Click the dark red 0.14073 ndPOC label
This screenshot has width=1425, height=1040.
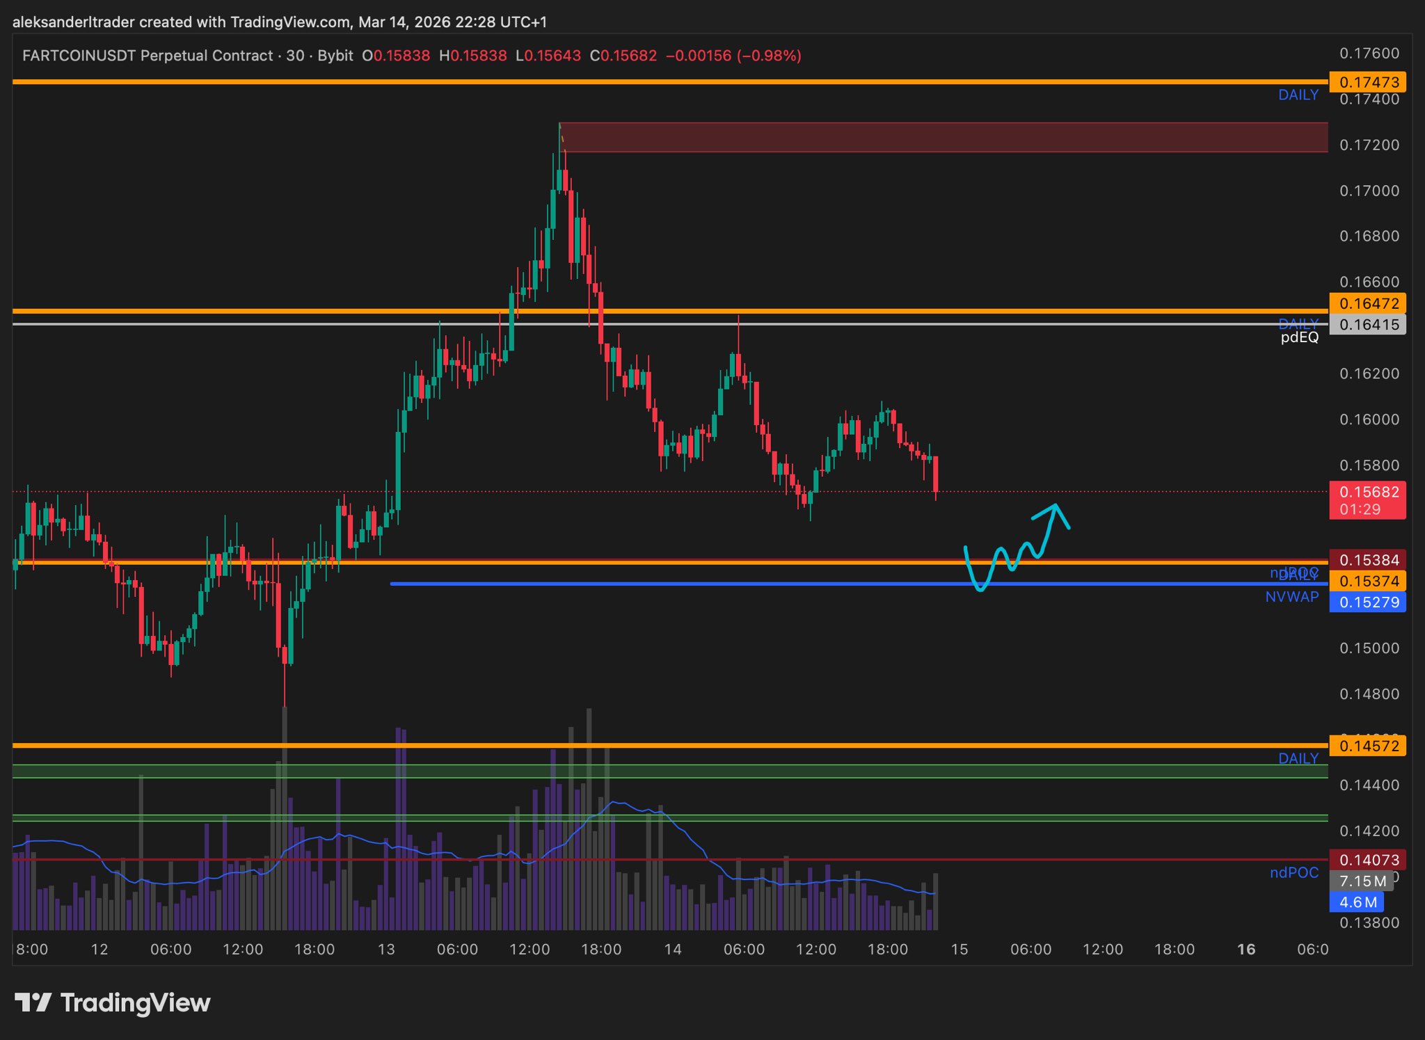[x=1367, y=860]
